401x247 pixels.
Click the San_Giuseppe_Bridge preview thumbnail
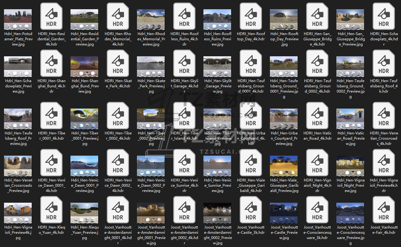[350, 19]
